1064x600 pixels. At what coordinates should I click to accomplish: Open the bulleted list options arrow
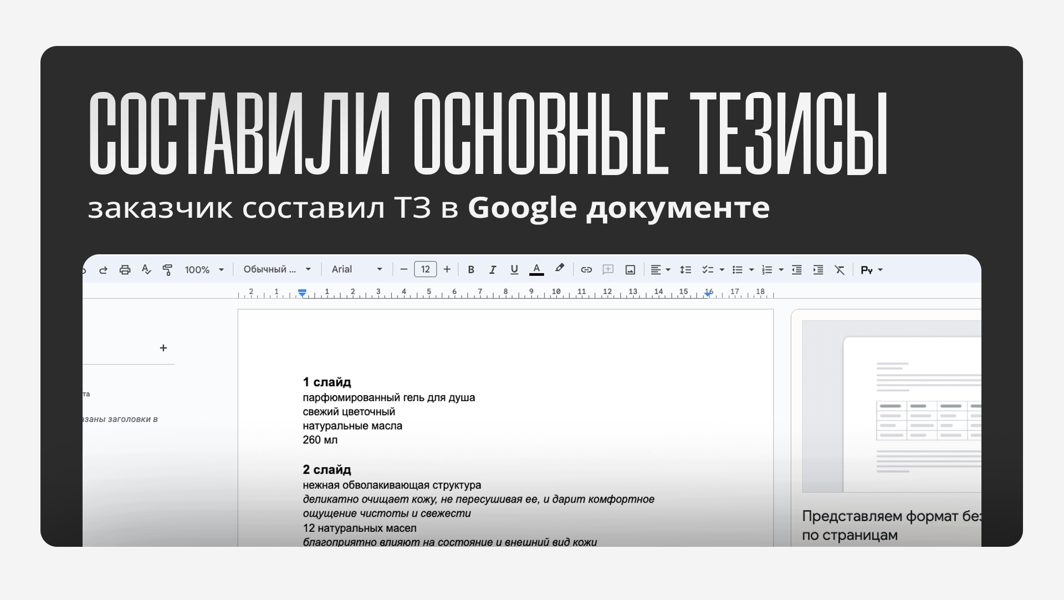coord(751,270)
